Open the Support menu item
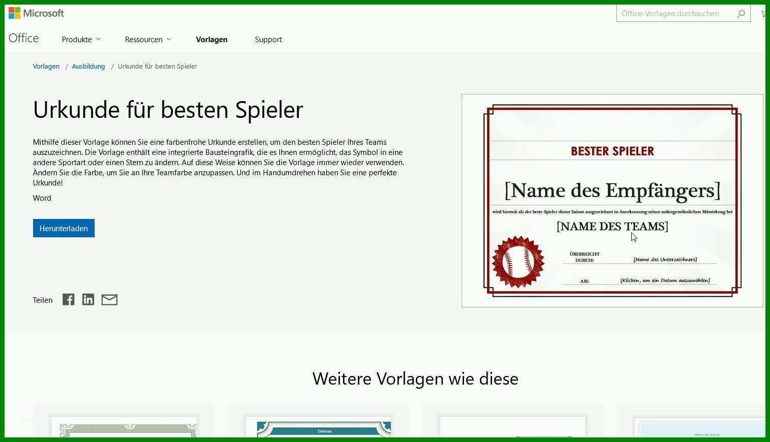Image resolution: width=770 pixels, height=442 pixels. (268, 40)
